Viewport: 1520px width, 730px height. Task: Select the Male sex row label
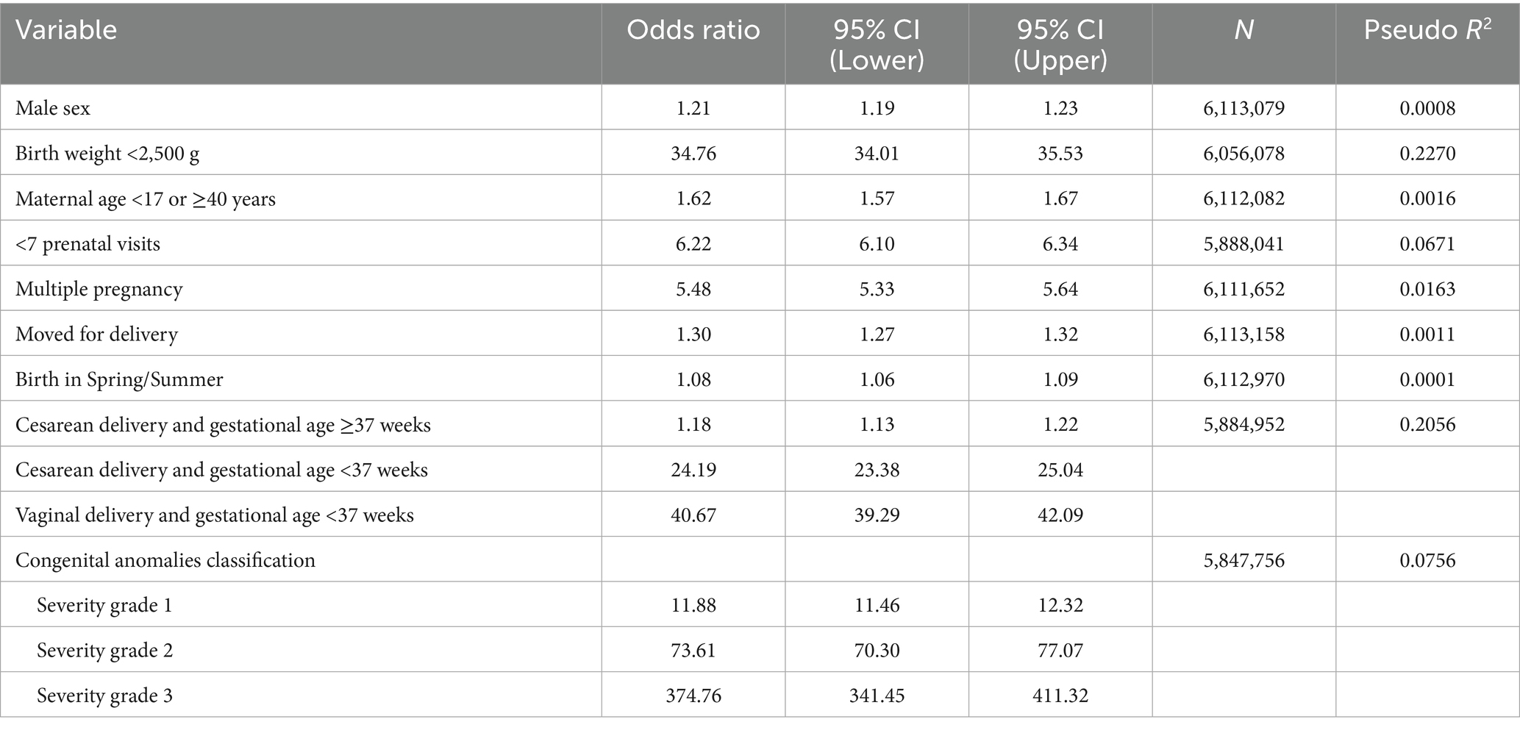53,109
